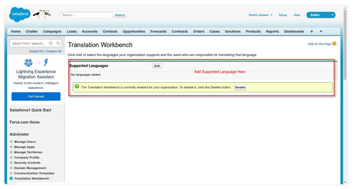The image size is (355, 189).
Task: Open the Contracts tab
Action: click(x=180, y=31)
